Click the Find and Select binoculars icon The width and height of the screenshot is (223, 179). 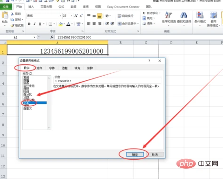(x=184, y=15)
